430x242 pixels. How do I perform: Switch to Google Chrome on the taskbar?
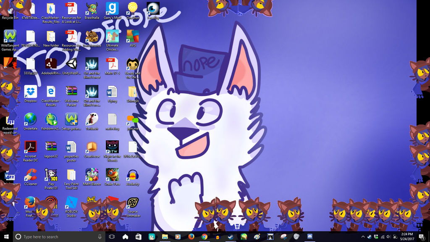click(205, 237)
